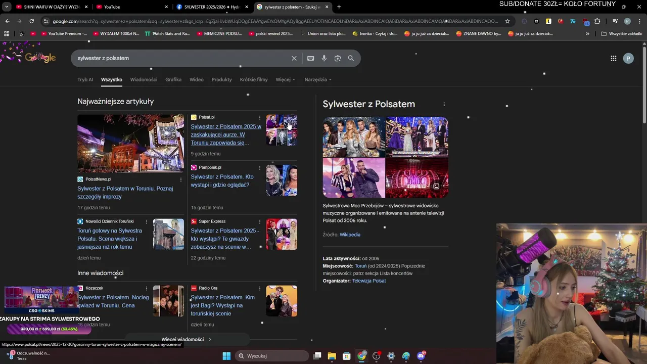Screen dimensions: 647x364
Task: Expand the Narzędzia dropdown
Action: tap(318, 79)
